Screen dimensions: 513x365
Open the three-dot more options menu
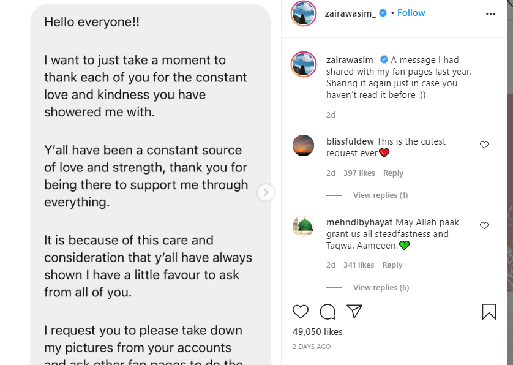point(490,13)
